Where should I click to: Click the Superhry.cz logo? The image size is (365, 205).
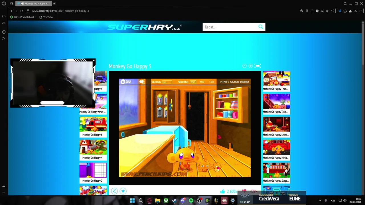145,27
